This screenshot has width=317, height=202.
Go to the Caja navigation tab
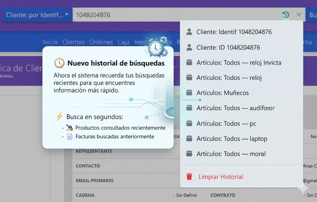124,42
